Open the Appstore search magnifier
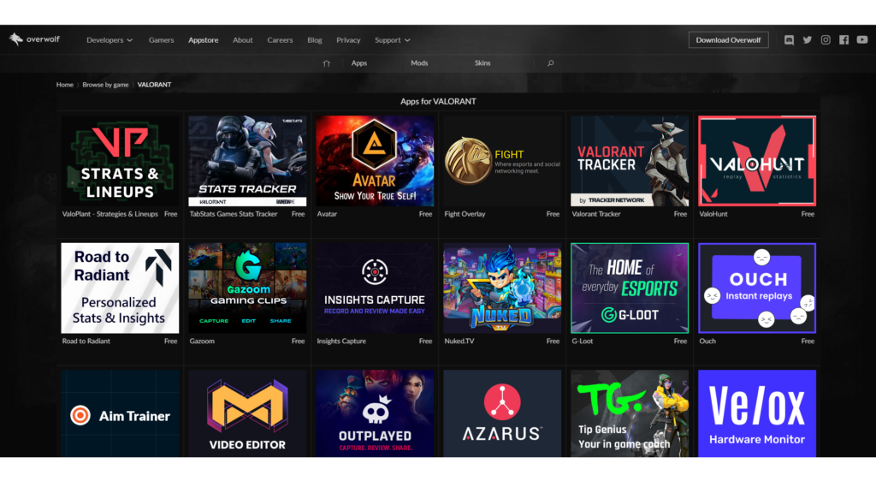 tap(550, 63)
